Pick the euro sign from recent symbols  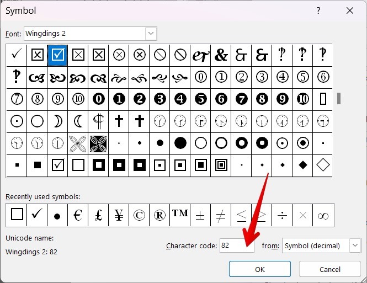(78, 215)
